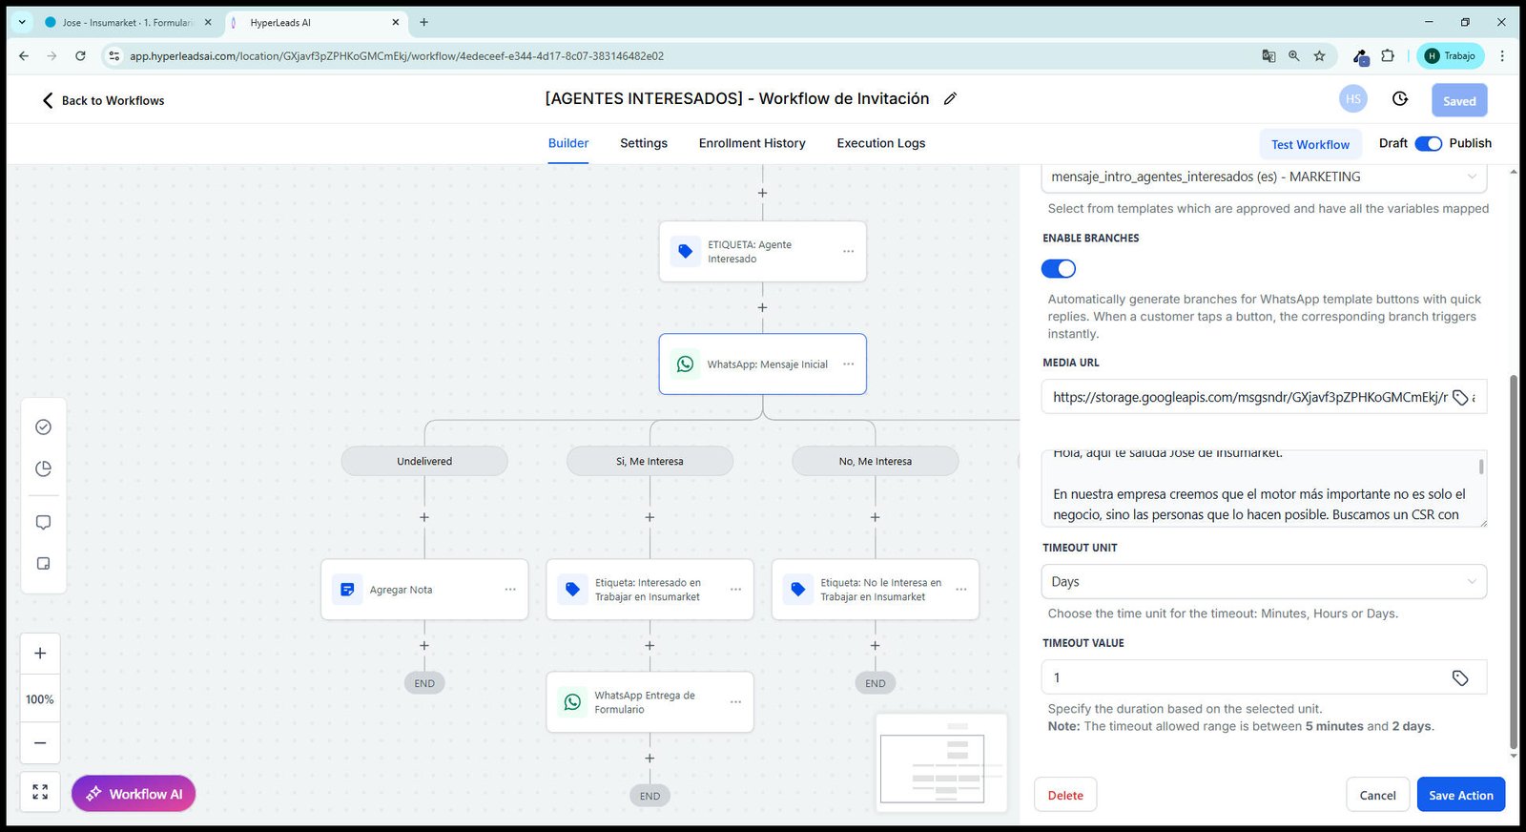Image resolution: width=1526 pixels, height=832 pixels.
Task: Open chrome tab search dropdown arrow
Action: click(x=22, y=22)
